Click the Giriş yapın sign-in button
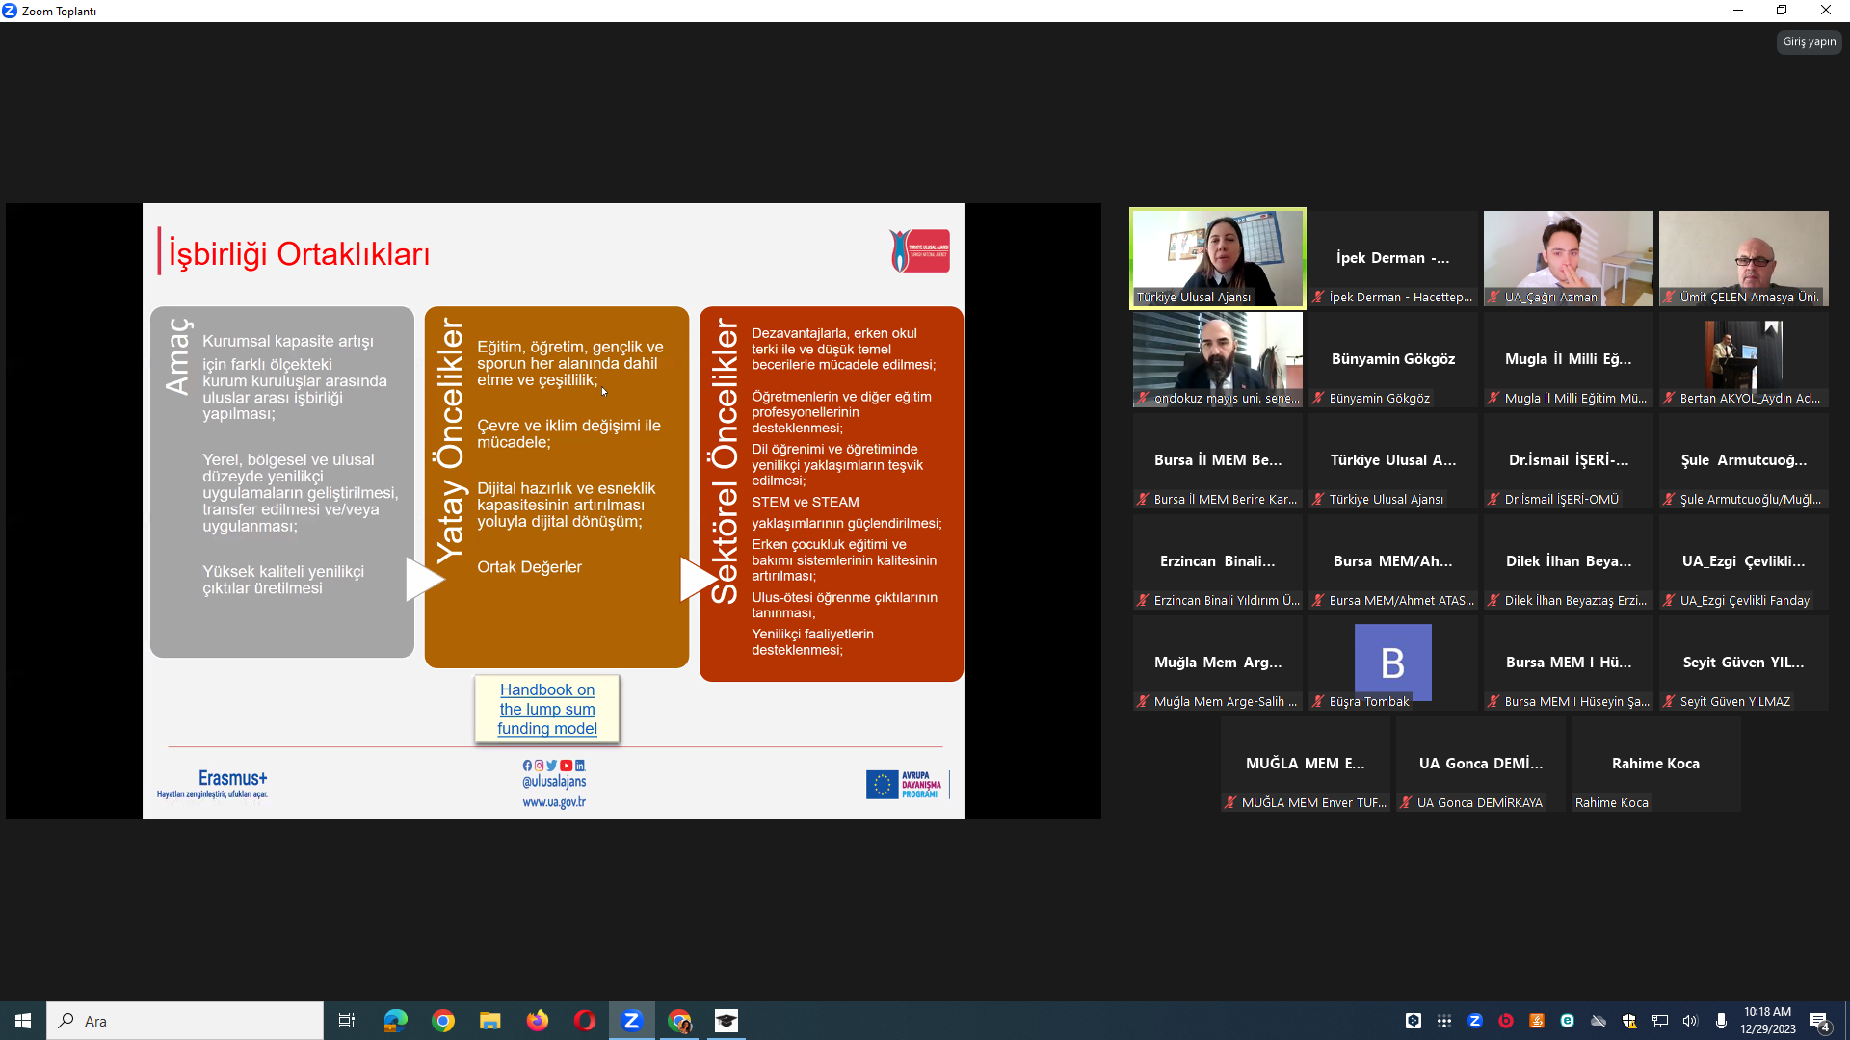 1809,41
